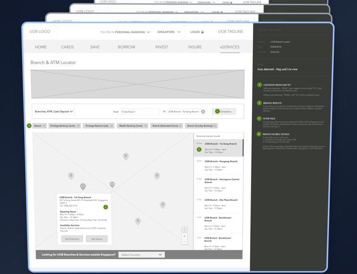Open the YOU'RE IN PERSONAL BANKING dropdown

coord(125,32)
